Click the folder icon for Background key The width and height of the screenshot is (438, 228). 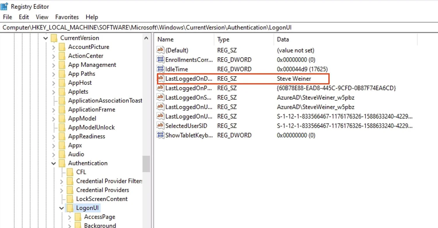pyautogui.click(x=78, y=225)
